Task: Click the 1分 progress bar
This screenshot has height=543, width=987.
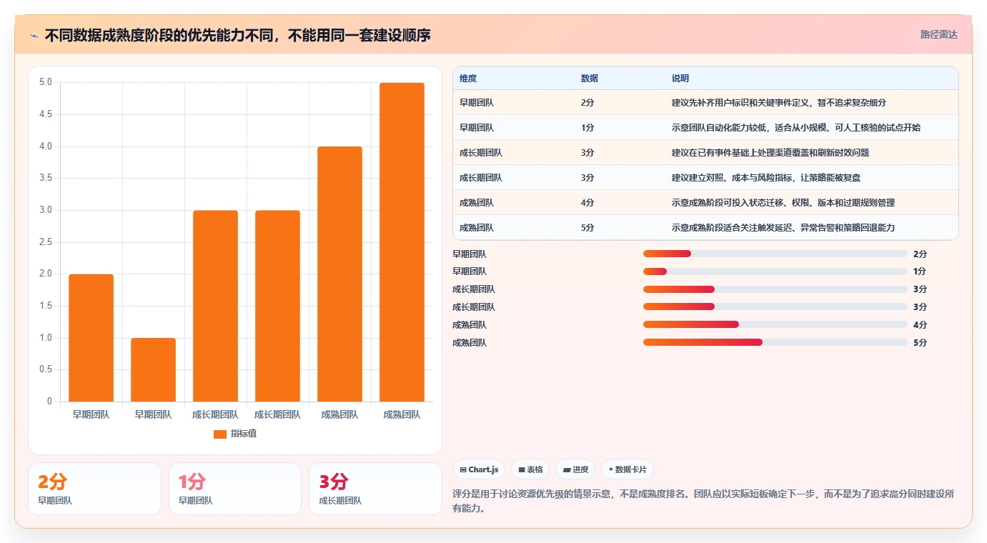Action: click(775, 271)
